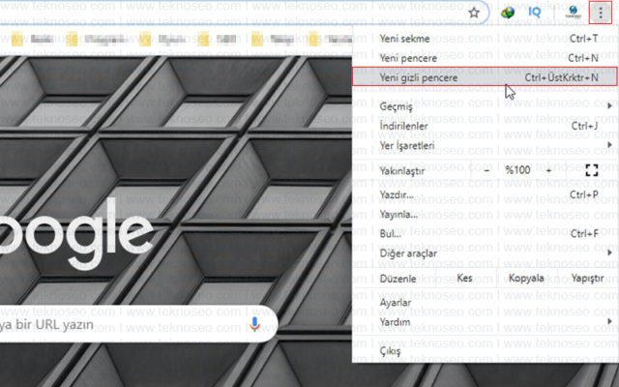
Task: Click the Yapıştır (paste) button
Action: coord(587,278)
